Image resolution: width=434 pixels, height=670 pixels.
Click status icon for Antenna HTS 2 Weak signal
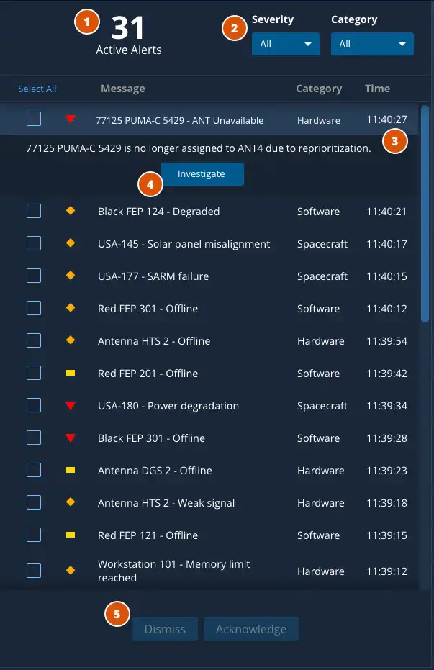(x=71, y=502)
